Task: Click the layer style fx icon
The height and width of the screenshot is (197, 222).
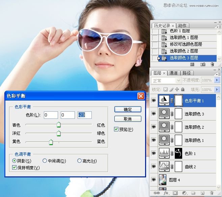Action: point(166,193)
